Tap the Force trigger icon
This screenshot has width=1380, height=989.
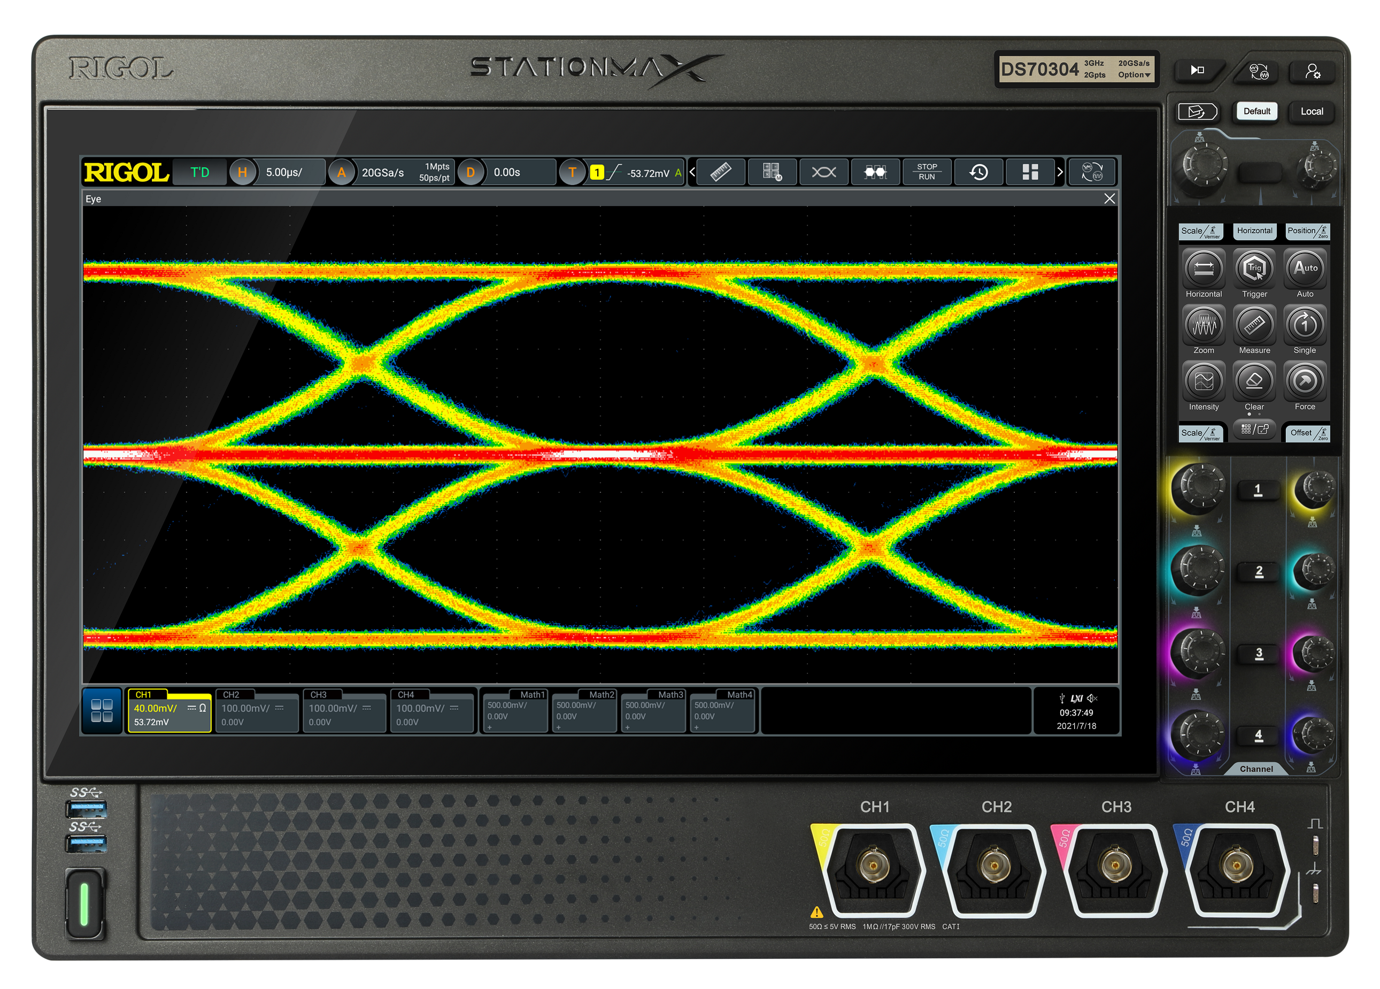click(x=1305, y=381)
